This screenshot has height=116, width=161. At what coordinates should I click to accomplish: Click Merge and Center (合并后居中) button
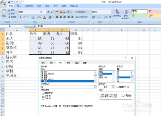tap(81, 17)
